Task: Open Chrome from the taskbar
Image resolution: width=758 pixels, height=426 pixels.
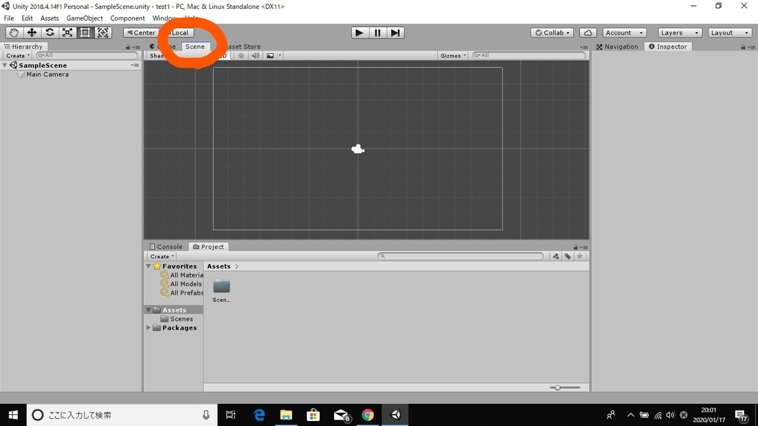Action: 368,415
